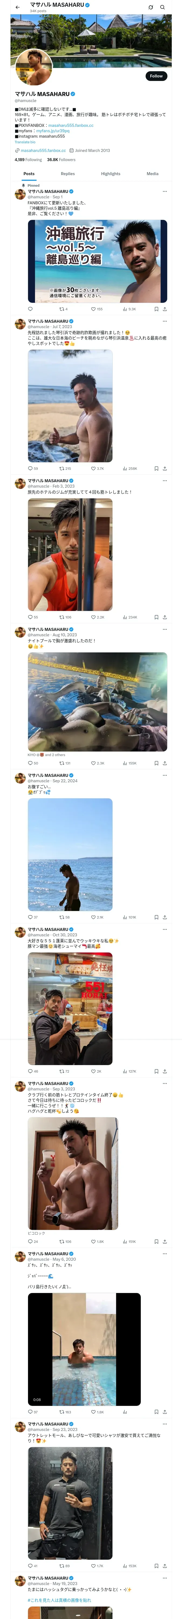Share the Feb 3, 2023 gym post
This screenshot has width=182, height=1619.
164,617
